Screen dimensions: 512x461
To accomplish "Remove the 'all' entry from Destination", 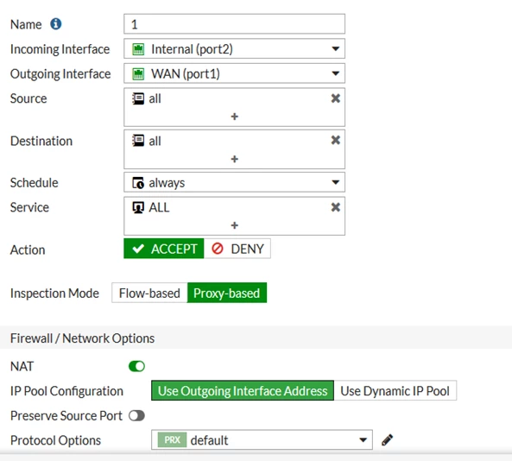I will pos(335,141).
